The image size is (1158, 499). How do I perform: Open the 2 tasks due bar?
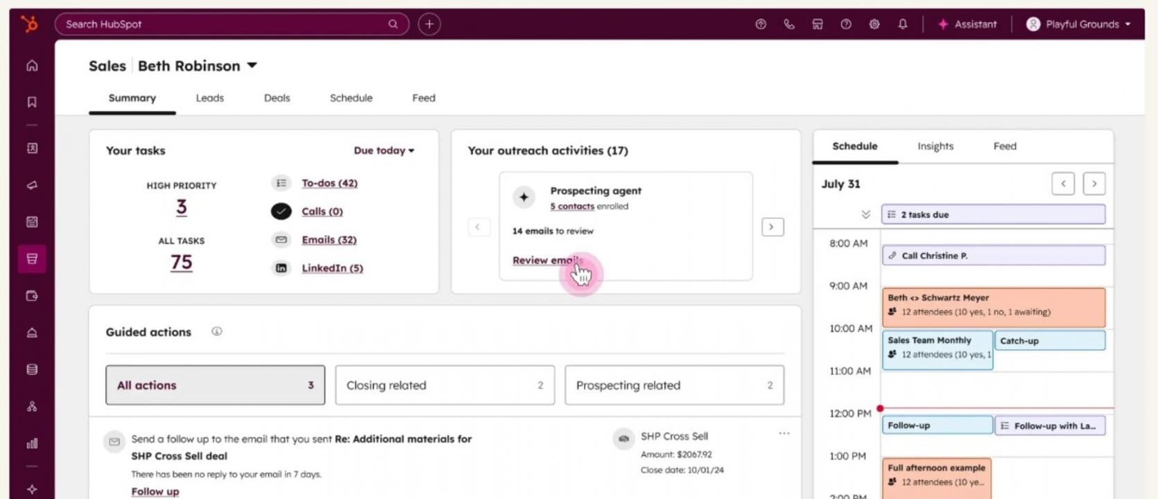[994, 215]
